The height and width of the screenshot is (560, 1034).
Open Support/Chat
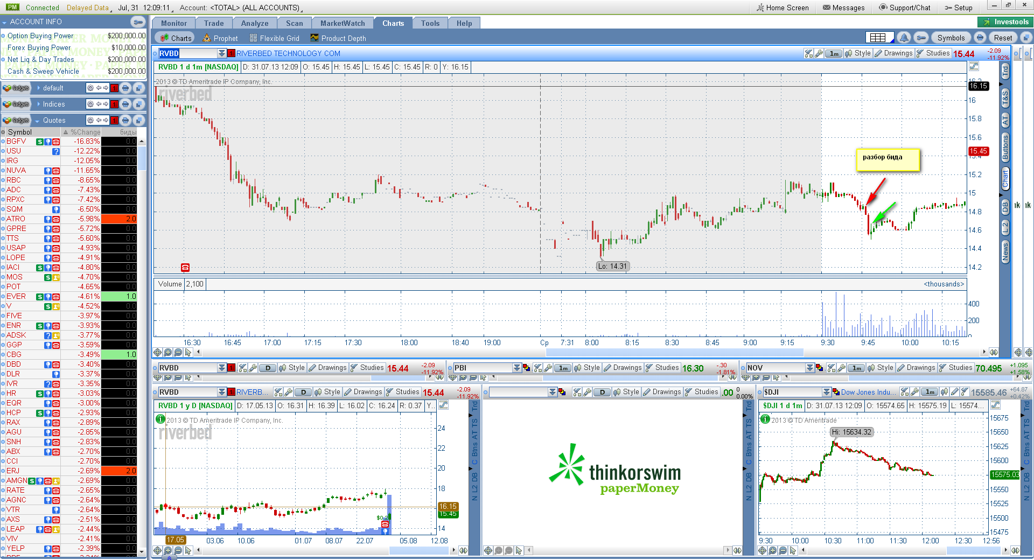click(x=905, y=8)
